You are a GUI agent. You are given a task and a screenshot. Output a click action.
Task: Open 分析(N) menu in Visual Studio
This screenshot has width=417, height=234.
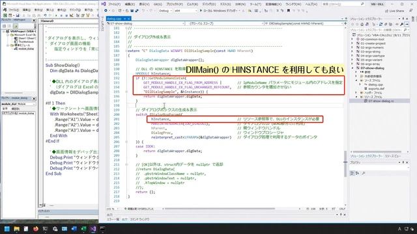(x=240, y=5)
